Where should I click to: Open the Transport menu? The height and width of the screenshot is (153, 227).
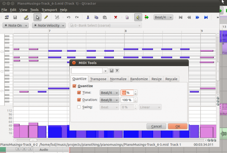[49, 10]
